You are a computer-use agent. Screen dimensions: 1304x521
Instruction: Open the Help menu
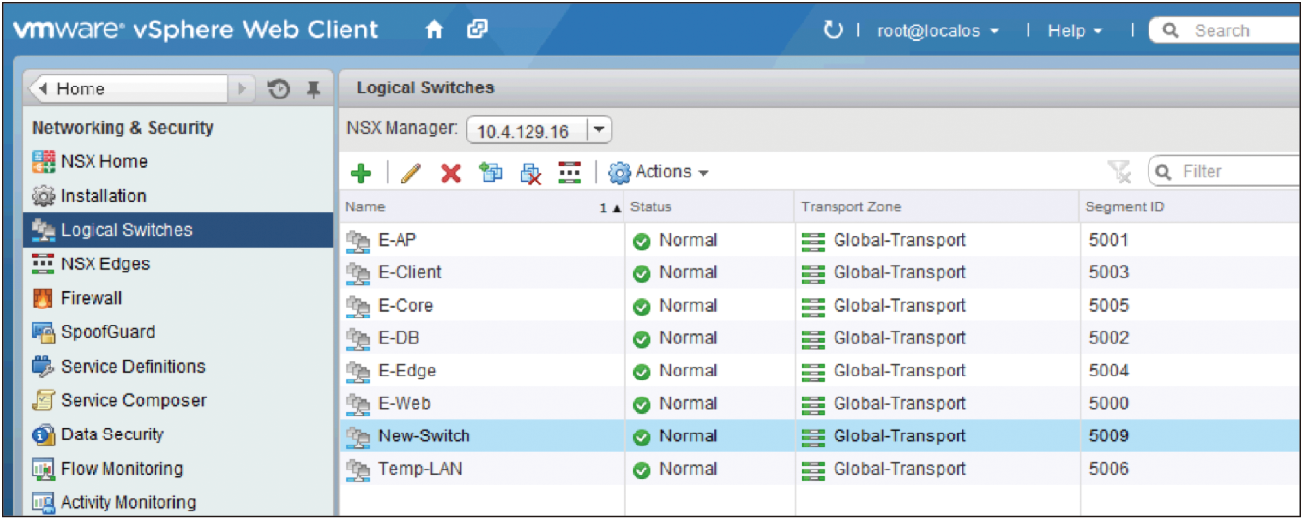(x=1075, y=30)
